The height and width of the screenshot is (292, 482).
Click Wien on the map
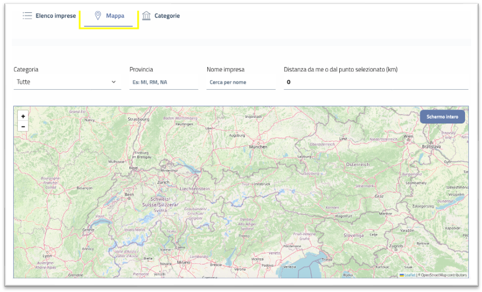pyautogui.click(x=408, y=136)
